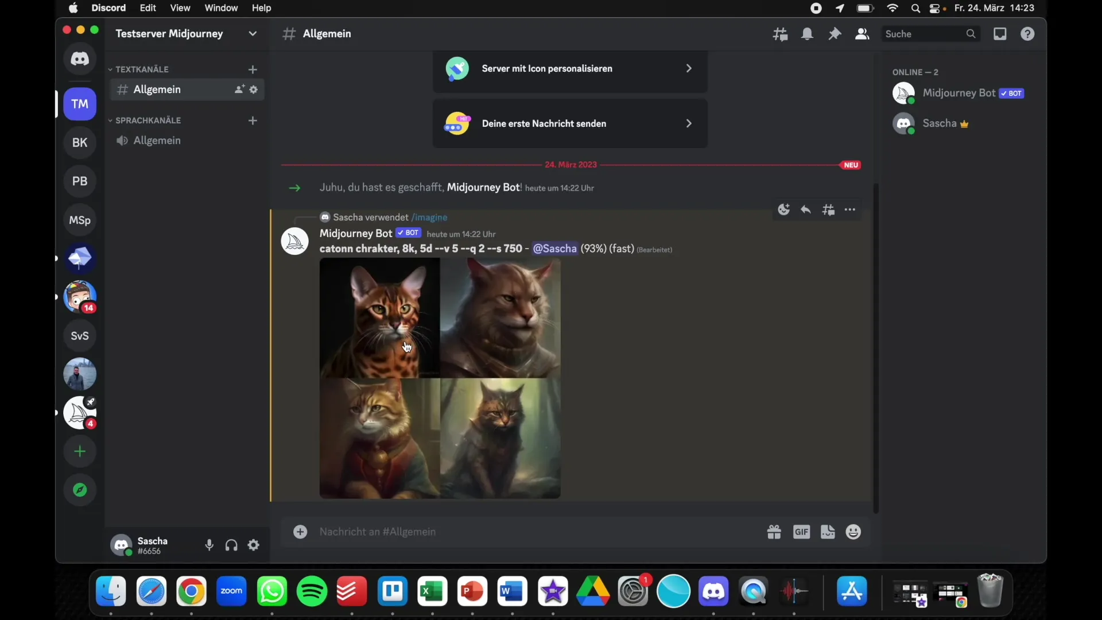This screenshot has width=1102, height=620.
Task: Open the BK server
Action: (80, 142)
